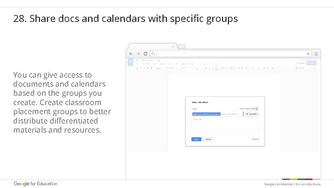Image resolution: width=334 pixels, height=188 pixels.
Task: Bookmark the page with the star icon
Action: click(x=308, y=54)
